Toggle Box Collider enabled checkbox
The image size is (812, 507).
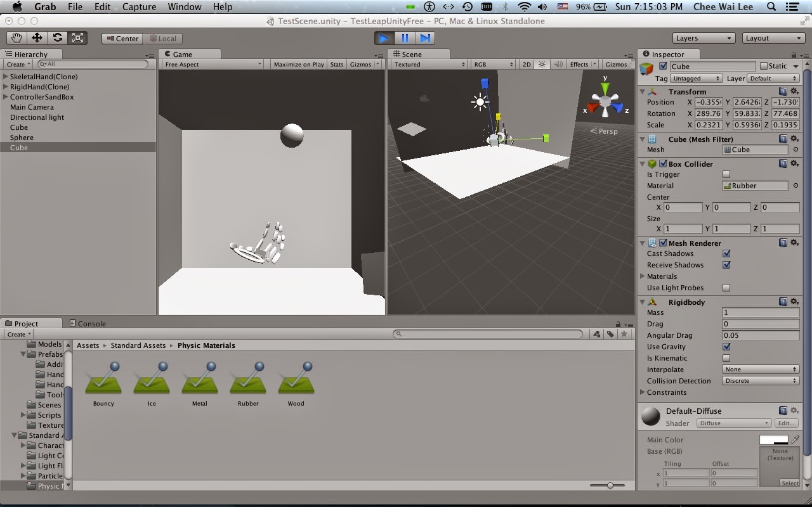663,164
